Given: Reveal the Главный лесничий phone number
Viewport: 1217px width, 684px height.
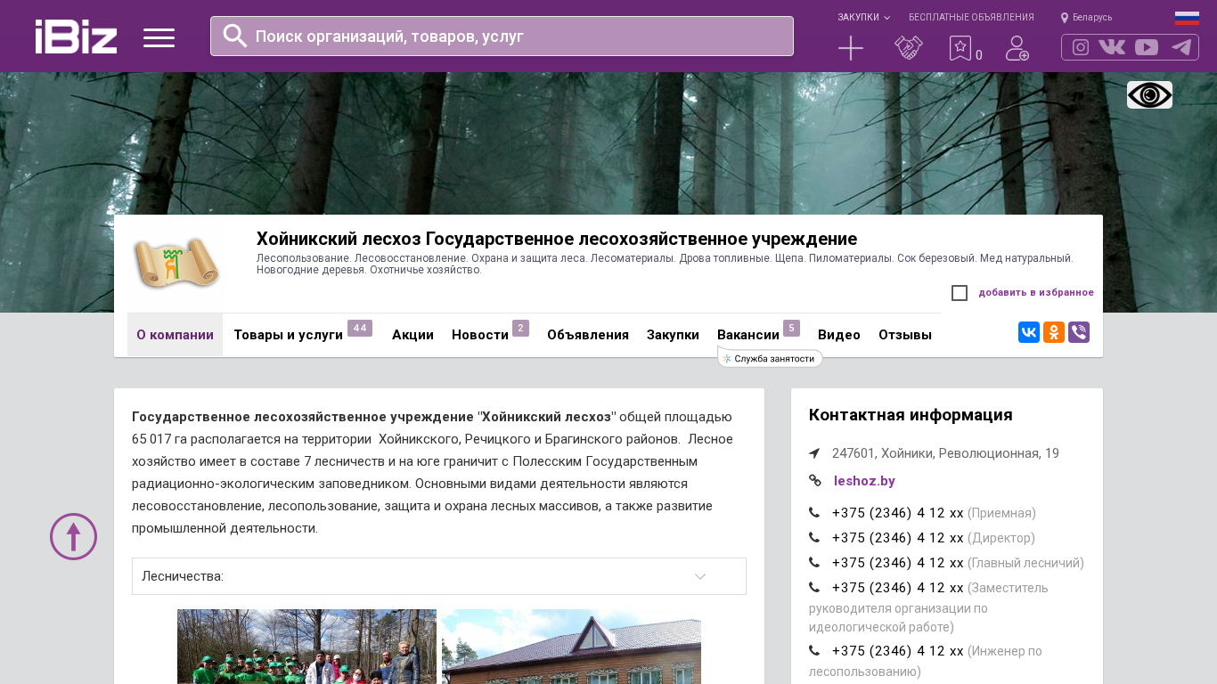Looking at the screenshot, I should pos(898,563).
